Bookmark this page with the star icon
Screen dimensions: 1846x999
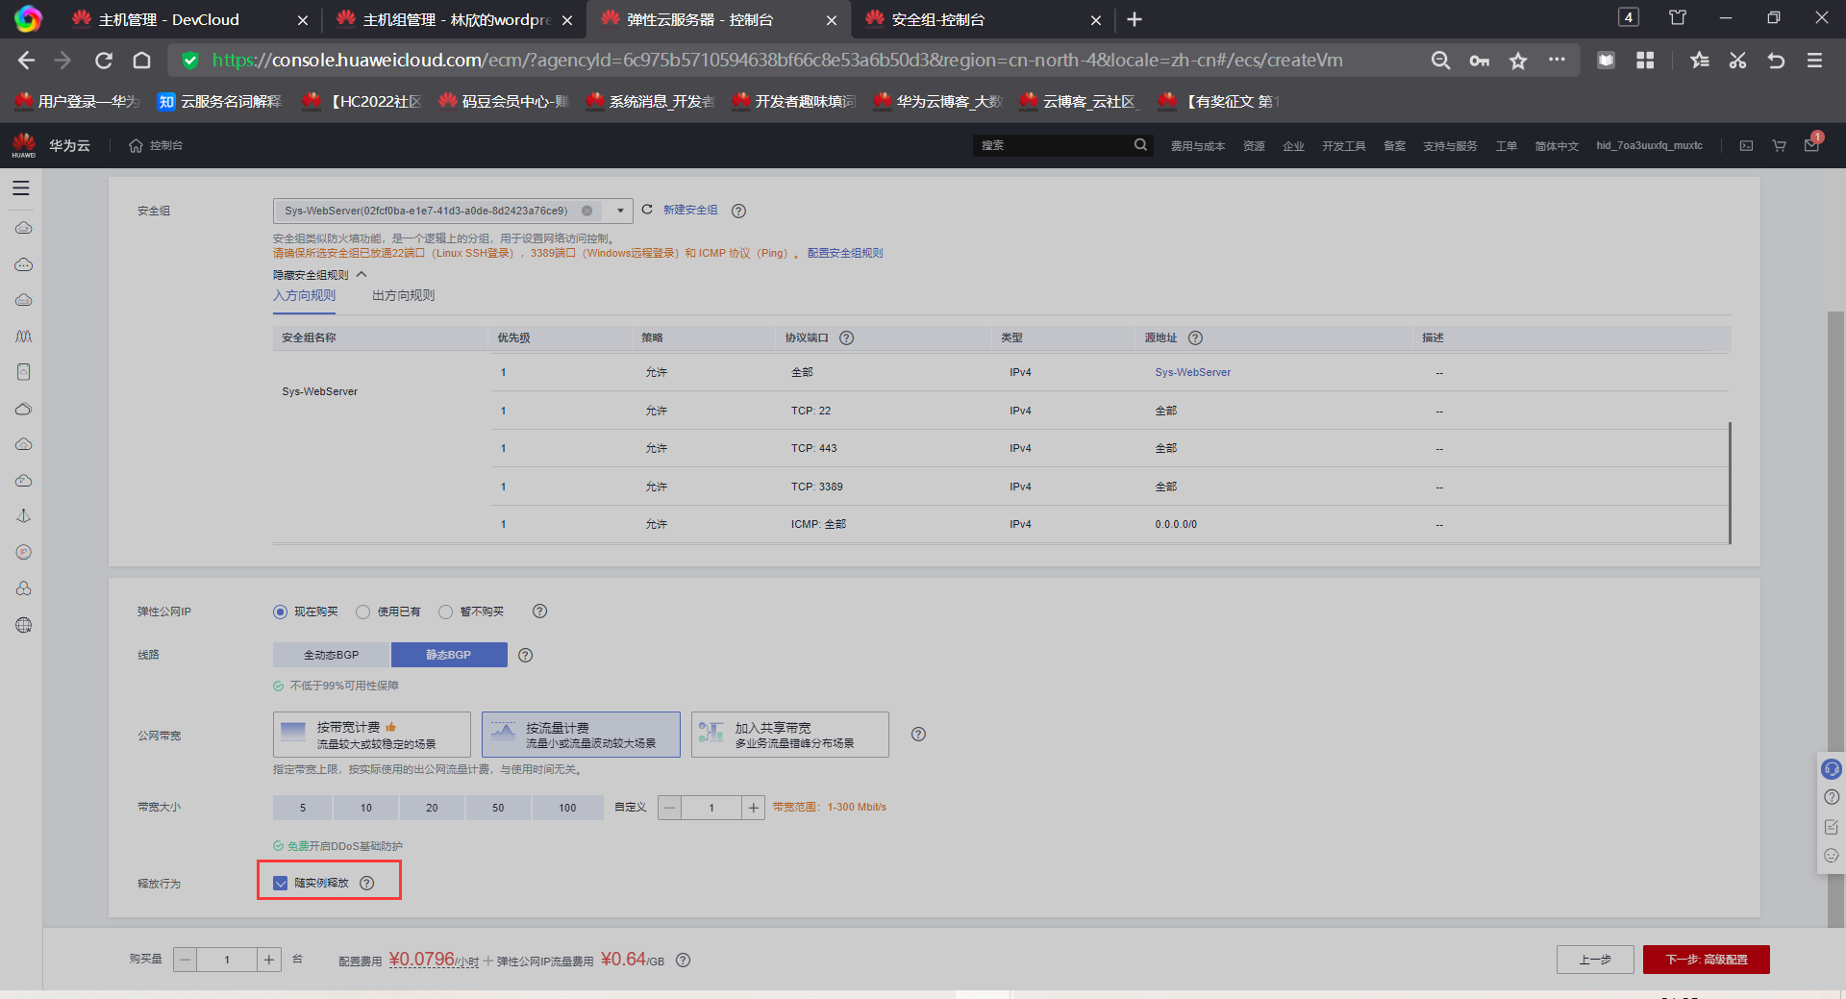[1518, 61]
